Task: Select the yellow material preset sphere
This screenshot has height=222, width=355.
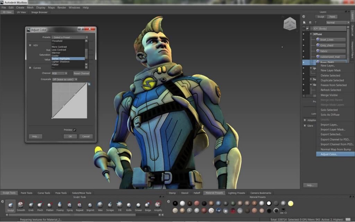Action: tap(290, 204)
